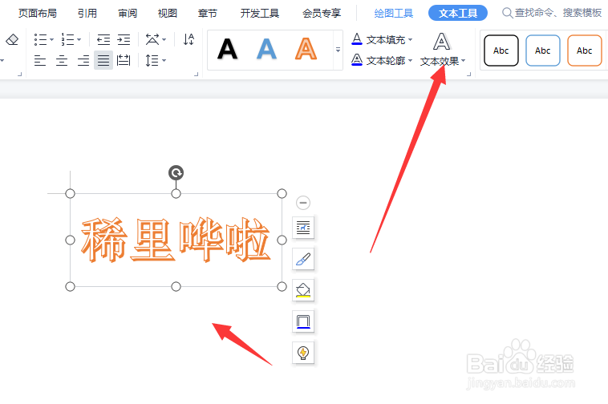
Task: Choose blue preset text style A
Action: (x=267, y=50)
